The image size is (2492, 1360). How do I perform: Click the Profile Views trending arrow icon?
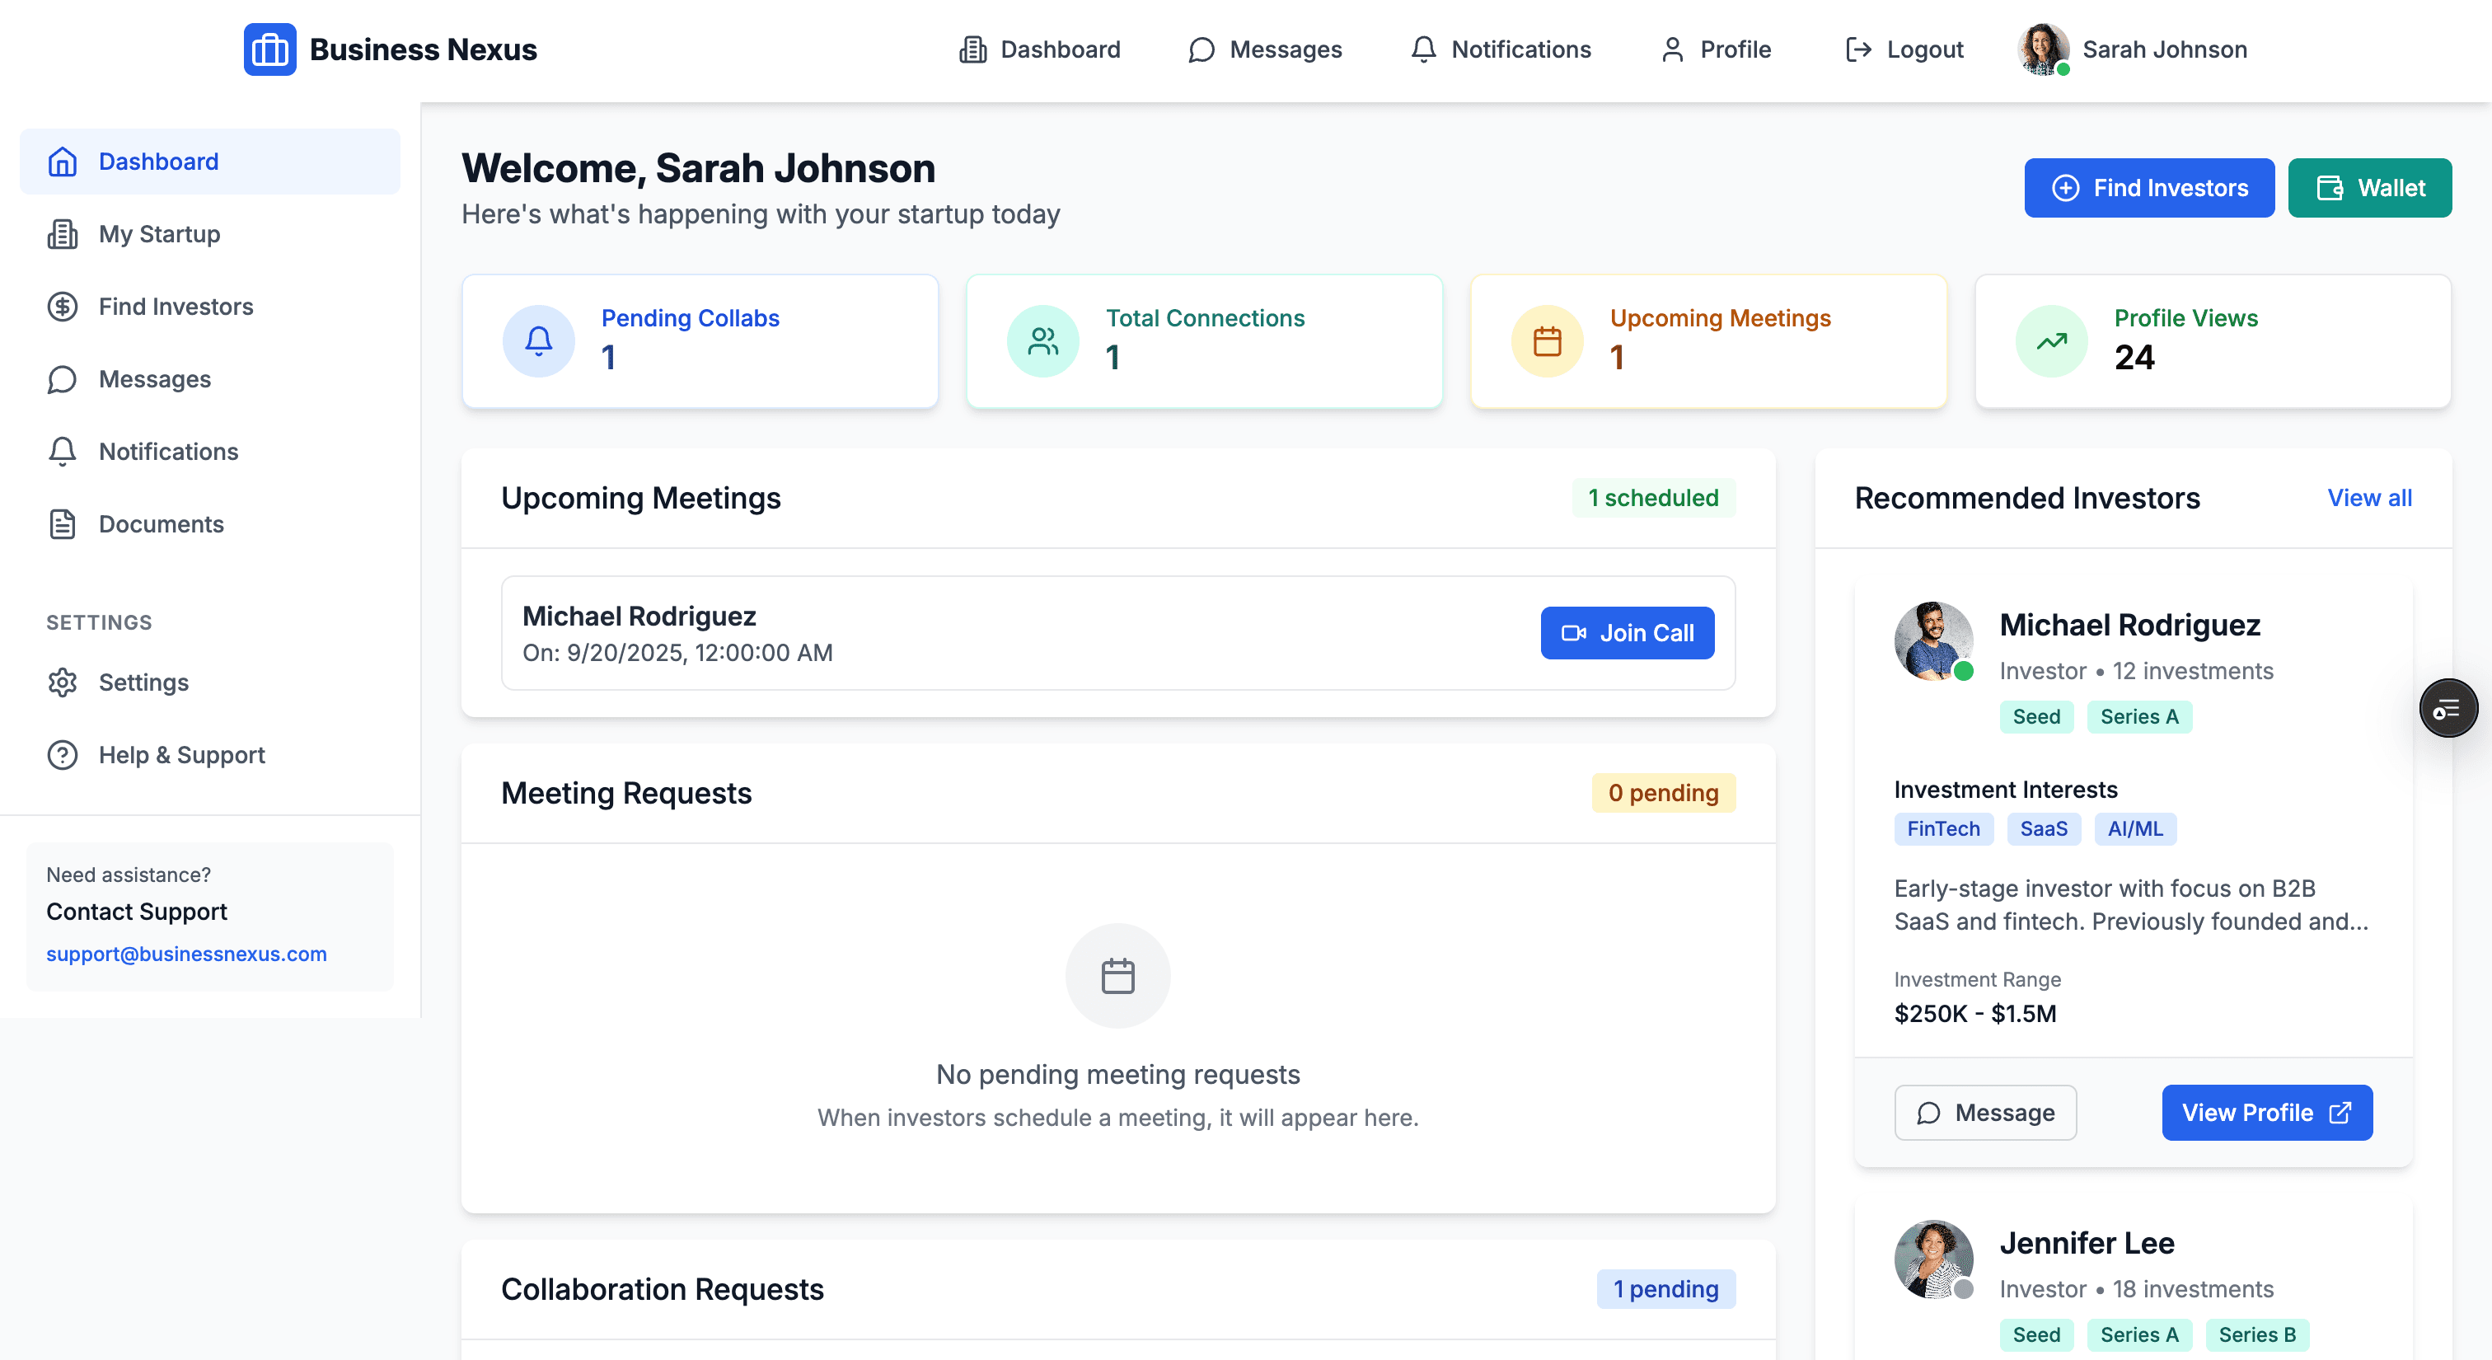(x=2051, y=340)
